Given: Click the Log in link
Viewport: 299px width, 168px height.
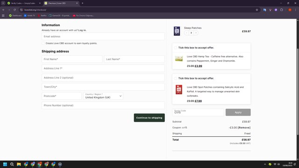Looking at the screenshot, I should pyautogui.click(x=82, y=30).
